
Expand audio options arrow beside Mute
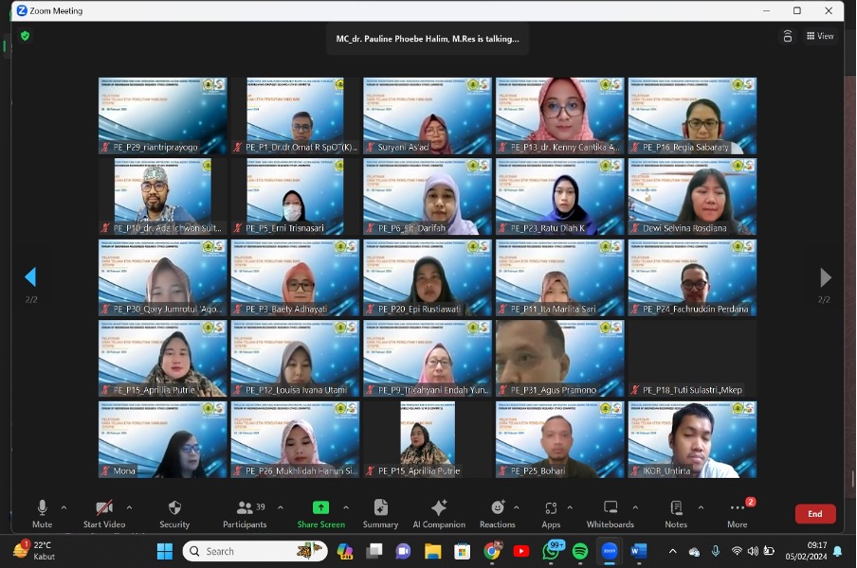(64, 507)
